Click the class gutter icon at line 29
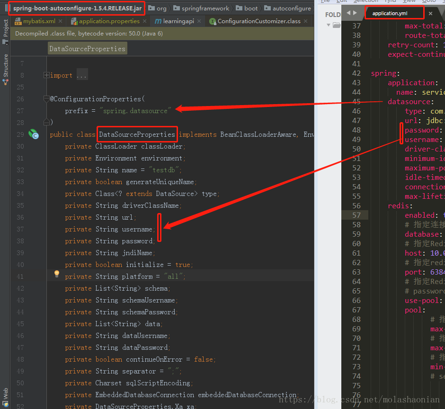The width and height of the screenshot is (445, 409). pyautogui.click(x=34, y=134)
